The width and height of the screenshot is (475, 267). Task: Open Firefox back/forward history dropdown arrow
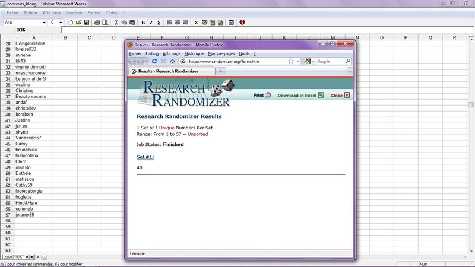[147, 61]
